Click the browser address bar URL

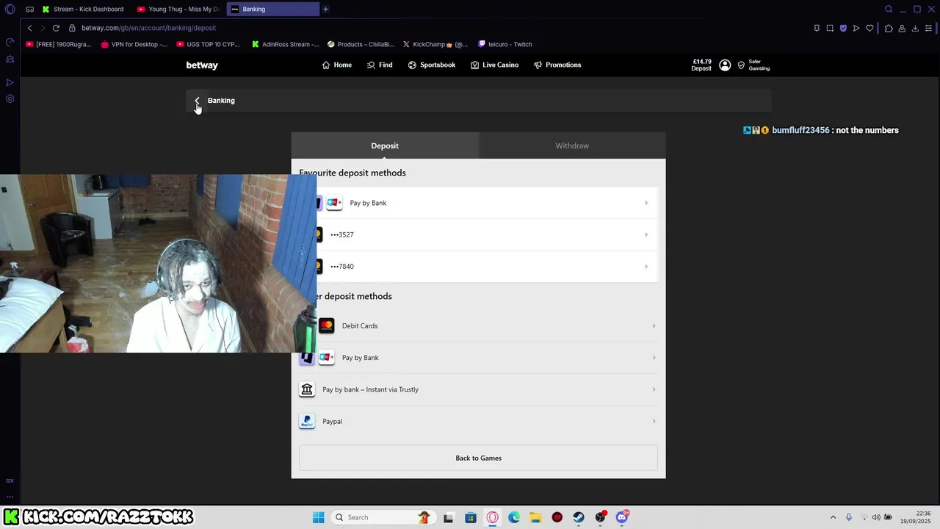coord(148,28)
